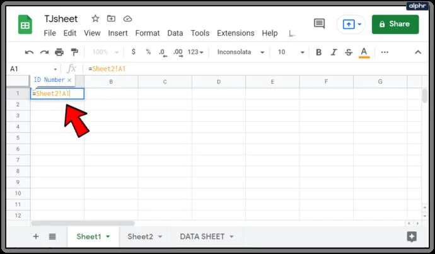The width and height of the screenshot is (435, 254).
Task: Open the Edit menu
Action: pyautogui.click(x=69, y=33)
